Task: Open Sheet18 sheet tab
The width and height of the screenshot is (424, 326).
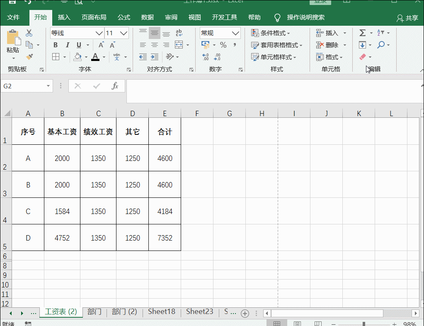Action: pos(161,311)
